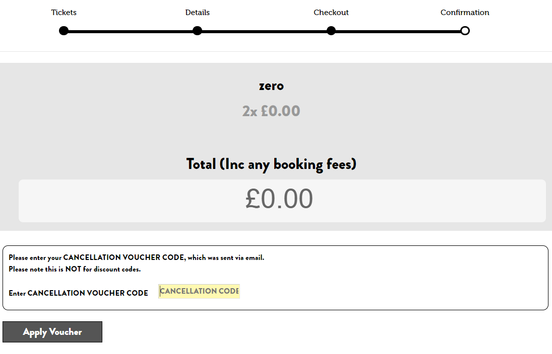The image size is (552, 354).
Task: Focus the cancellation voucher code field
Action: point(199,292)
